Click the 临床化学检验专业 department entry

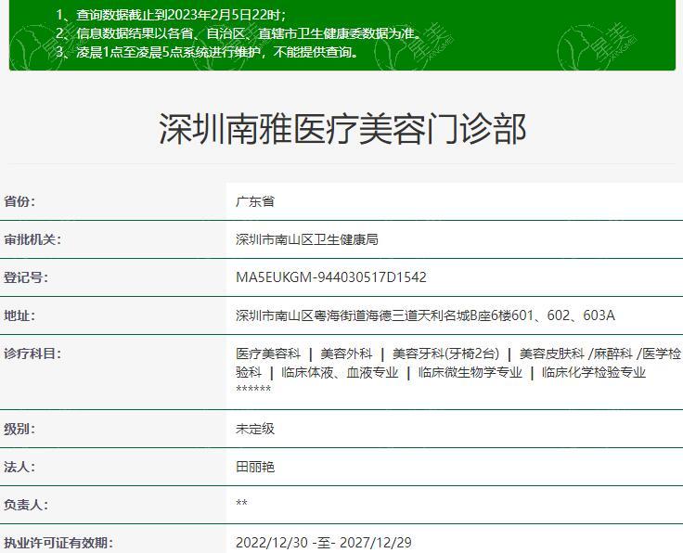coord(593,372)
